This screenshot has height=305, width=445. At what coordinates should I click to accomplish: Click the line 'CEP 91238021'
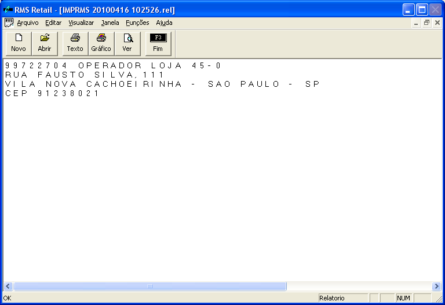52,93
